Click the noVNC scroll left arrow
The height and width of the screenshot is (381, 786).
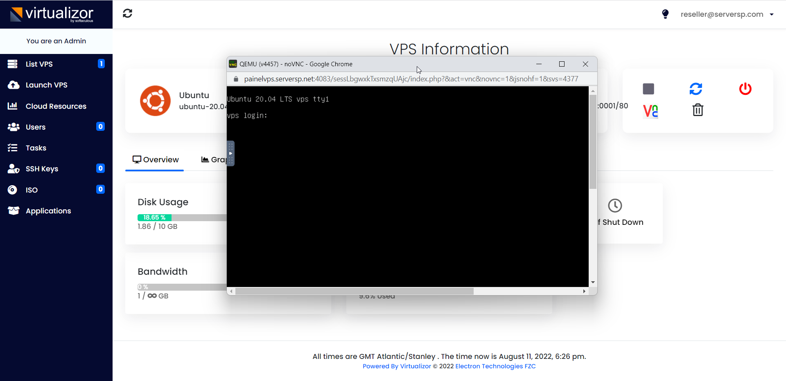(231, 291)
